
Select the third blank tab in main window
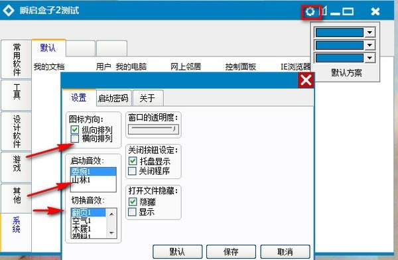point(111,48)
